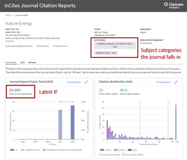Open Go to Journal Table of Contents

(19, 46)
